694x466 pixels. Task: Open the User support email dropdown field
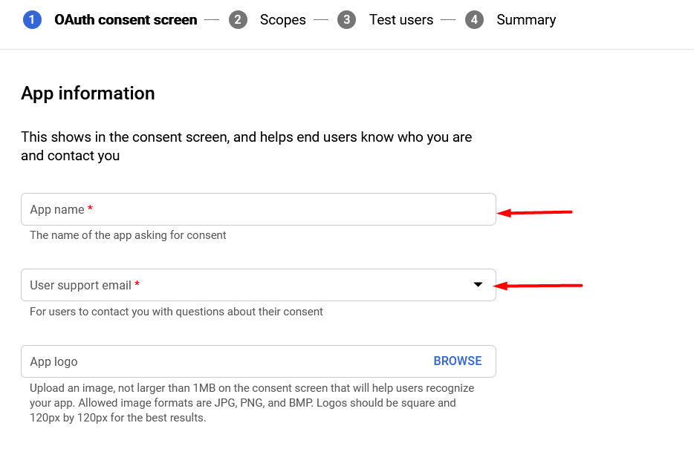click(259, 285)
